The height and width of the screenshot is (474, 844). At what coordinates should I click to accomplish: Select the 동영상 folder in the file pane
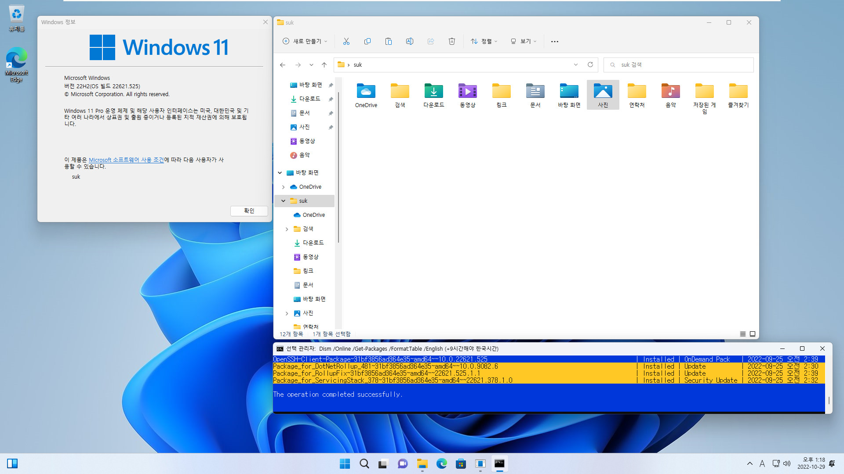click(x=468, y=95)
